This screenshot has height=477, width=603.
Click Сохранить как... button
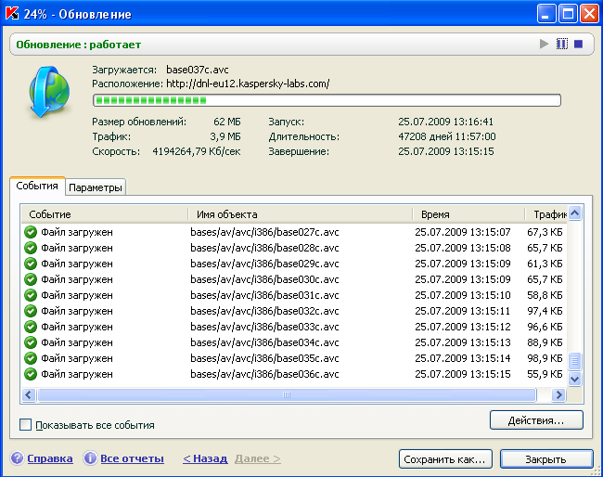[x=445, y=459]
